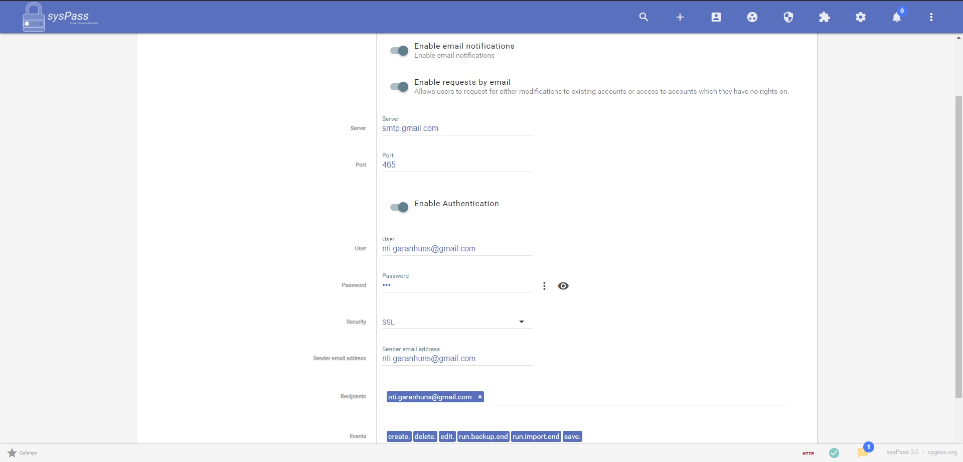Click the Enable requests by email label text

click(462, 82)
